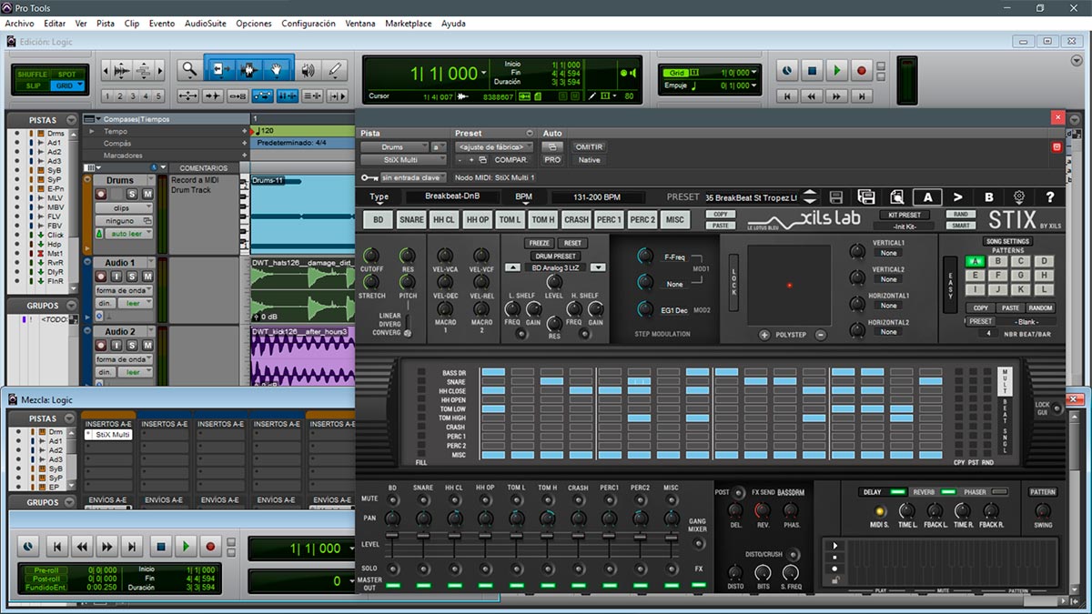Click fast forward in floating transport
The height and width of the screenshot is (614, 1092).
tap(107, 547)
